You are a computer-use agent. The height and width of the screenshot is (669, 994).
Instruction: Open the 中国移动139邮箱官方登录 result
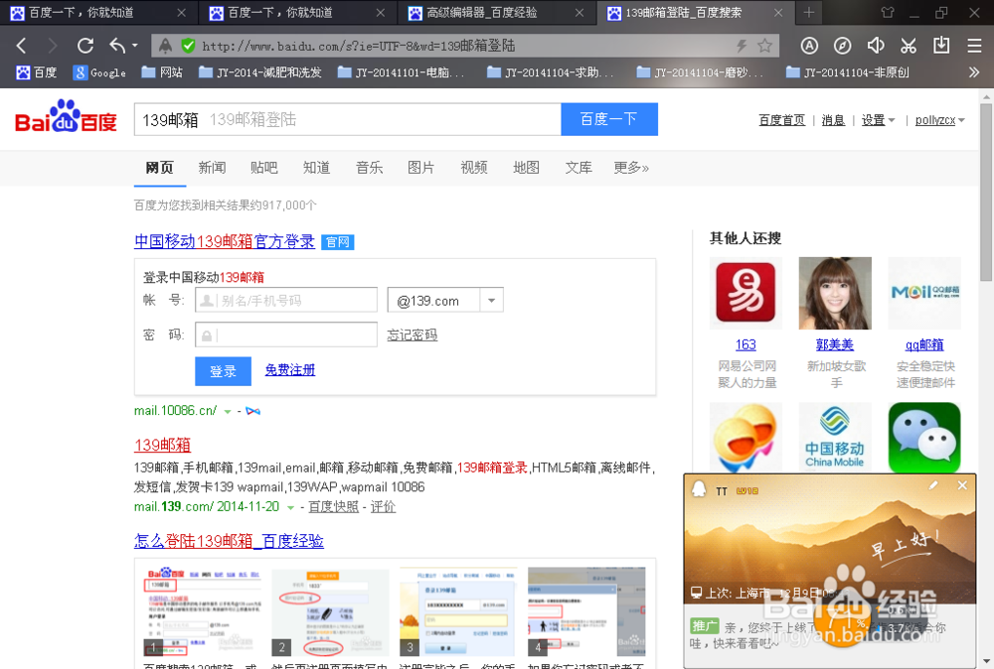pos(225,241)
